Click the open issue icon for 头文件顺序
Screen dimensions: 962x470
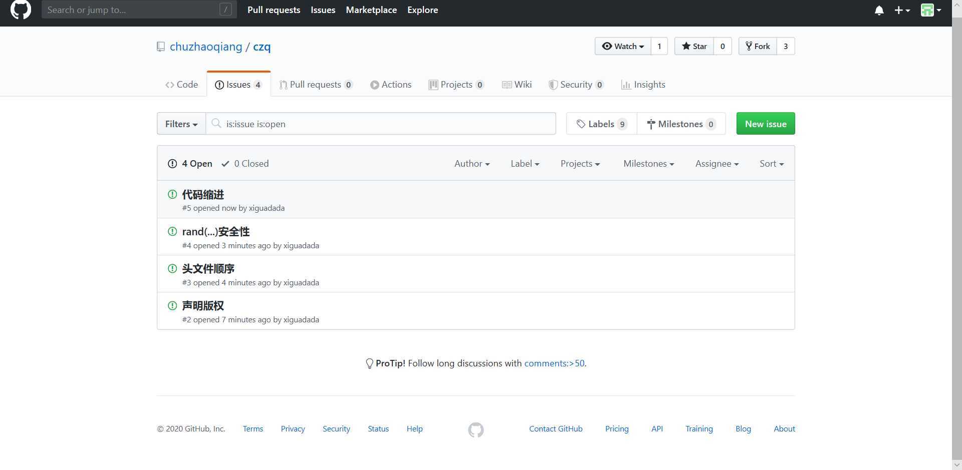(172, 268)
